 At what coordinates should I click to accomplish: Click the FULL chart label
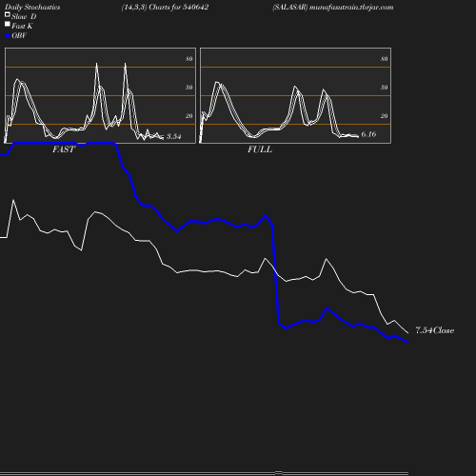260,149
